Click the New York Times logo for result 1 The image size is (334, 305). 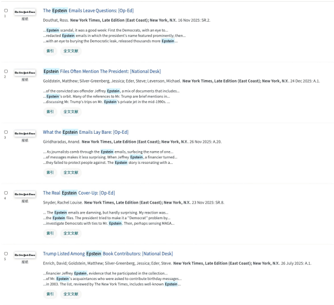click(x=24, y=11)
